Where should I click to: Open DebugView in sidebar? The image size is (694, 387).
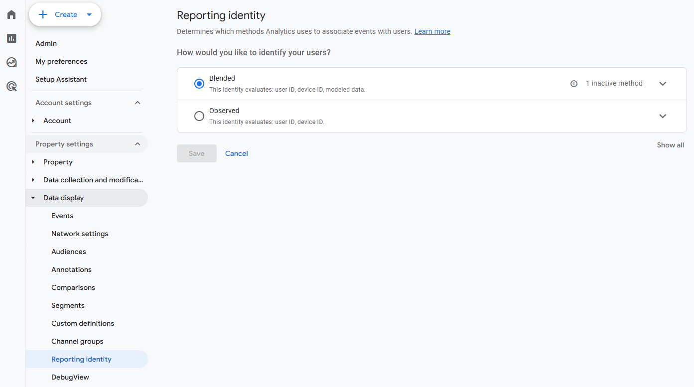70,377
